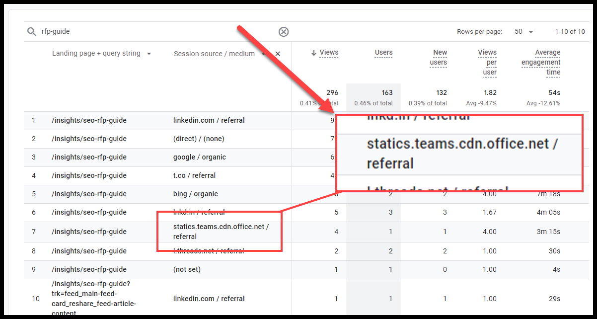This screenshot has height=319, width=597.
Task: Click the Views sort arrow header
Action: [325, 53]
